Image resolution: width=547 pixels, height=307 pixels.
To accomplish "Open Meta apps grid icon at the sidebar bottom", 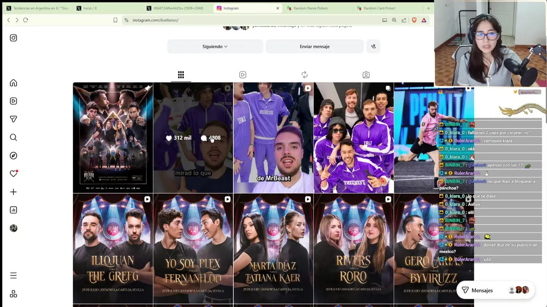I will [13, 294].
